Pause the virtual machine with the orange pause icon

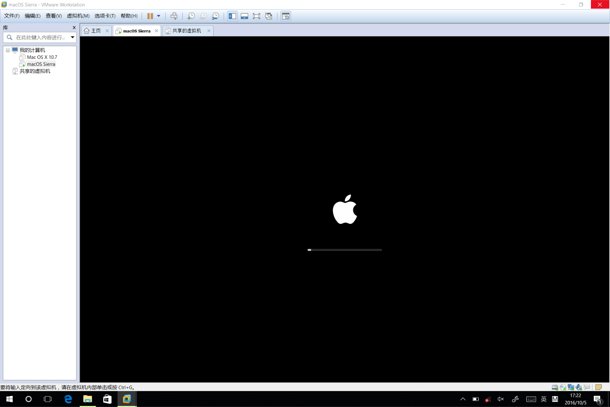click(x=150, y=16)
